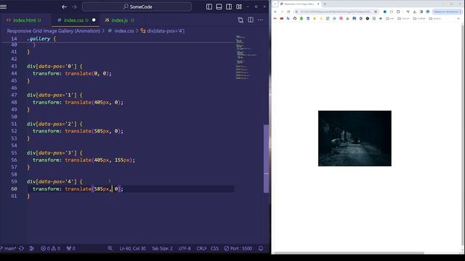This screenshot has width=465, height=261.
Task: Open the YouTube bookmark icon
Action: [282, 18]
